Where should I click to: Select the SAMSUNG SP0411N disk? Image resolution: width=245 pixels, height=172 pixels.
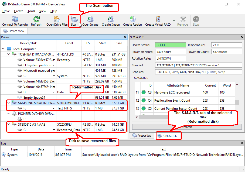pyautogui.click(x=36, y=103)
